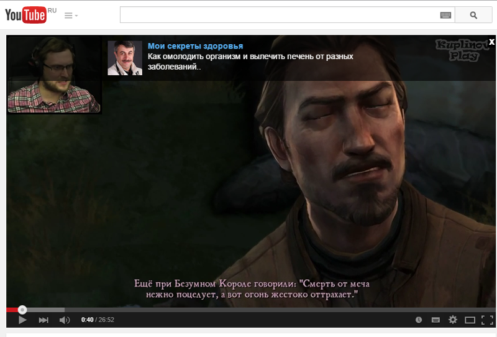Click the magnifier search button
This screenshot has width=497, height=337.
[473, 15]
